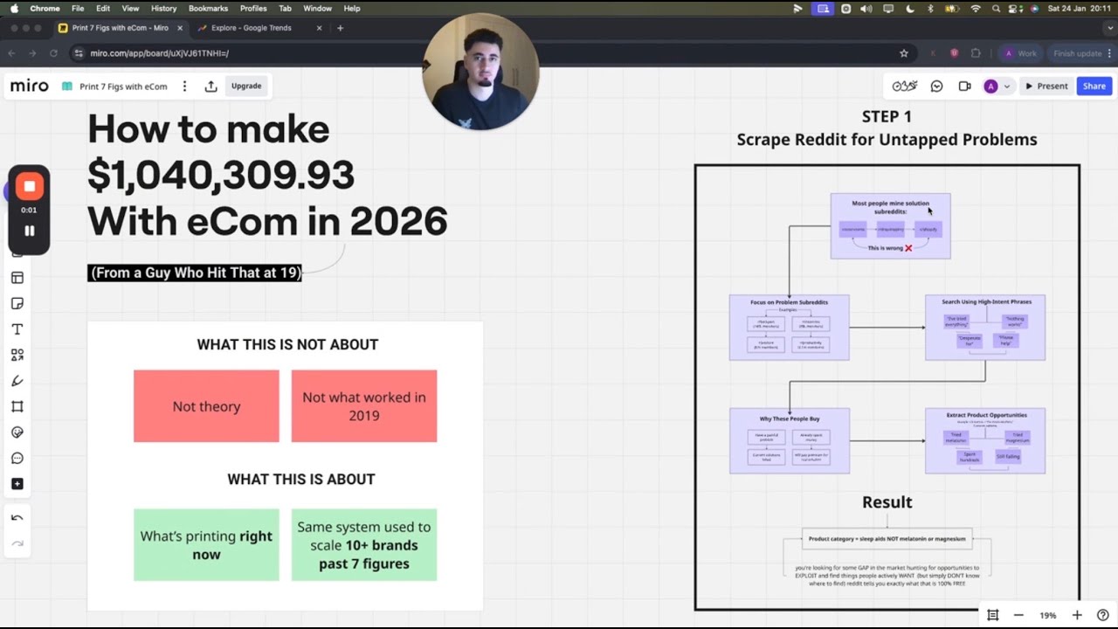The width and height of the screenshot is (1118, 629).
Task: Open the File menu
Action: pos(78,8)
